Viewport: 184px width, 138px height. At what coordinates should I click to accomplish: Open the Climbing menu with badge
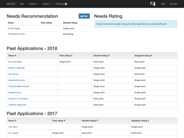coord(61,4)
